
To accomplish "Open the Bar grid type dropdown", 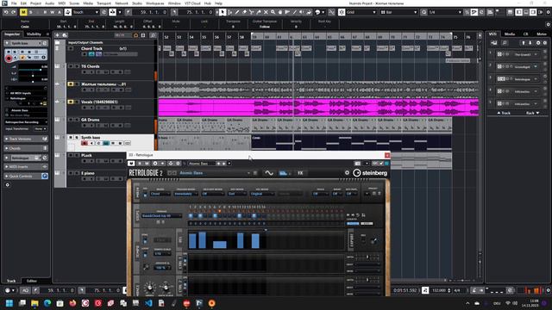I will (398, 12).
